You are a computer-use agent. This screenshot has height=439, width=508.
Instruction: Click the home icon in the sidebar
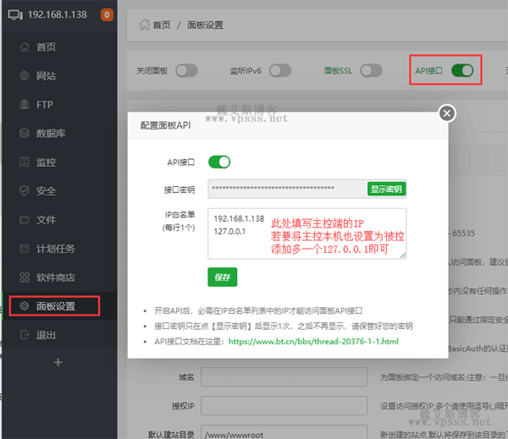(23, 47)
